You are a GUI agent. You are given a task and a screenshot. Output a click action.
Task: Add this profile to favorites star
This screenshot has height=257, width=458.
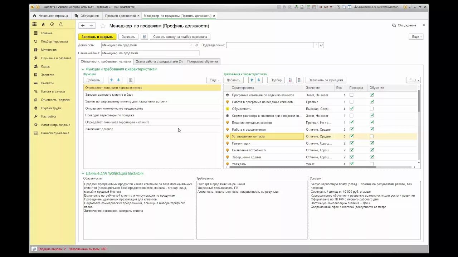(x=103, y=26)
